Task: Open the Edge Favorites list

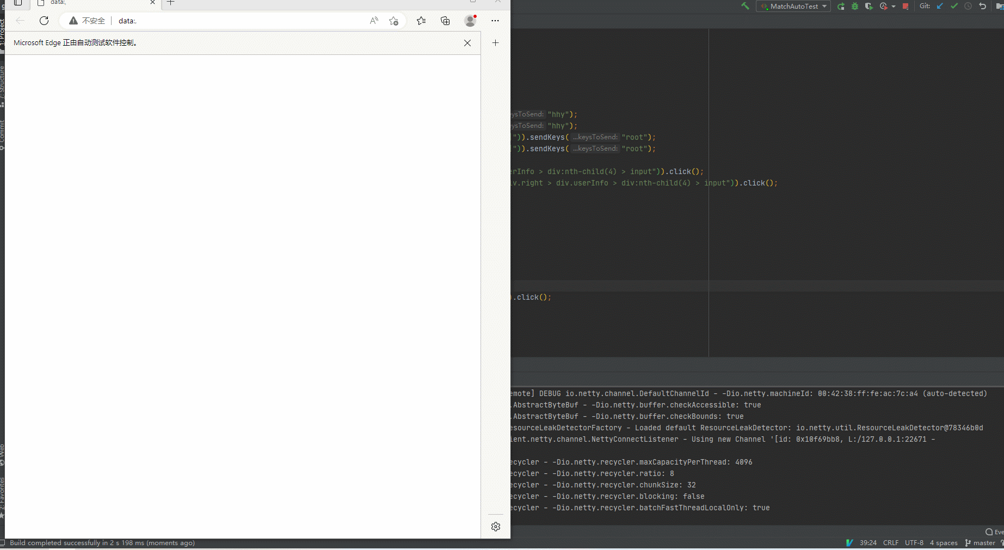Action: tap(421, 21)
